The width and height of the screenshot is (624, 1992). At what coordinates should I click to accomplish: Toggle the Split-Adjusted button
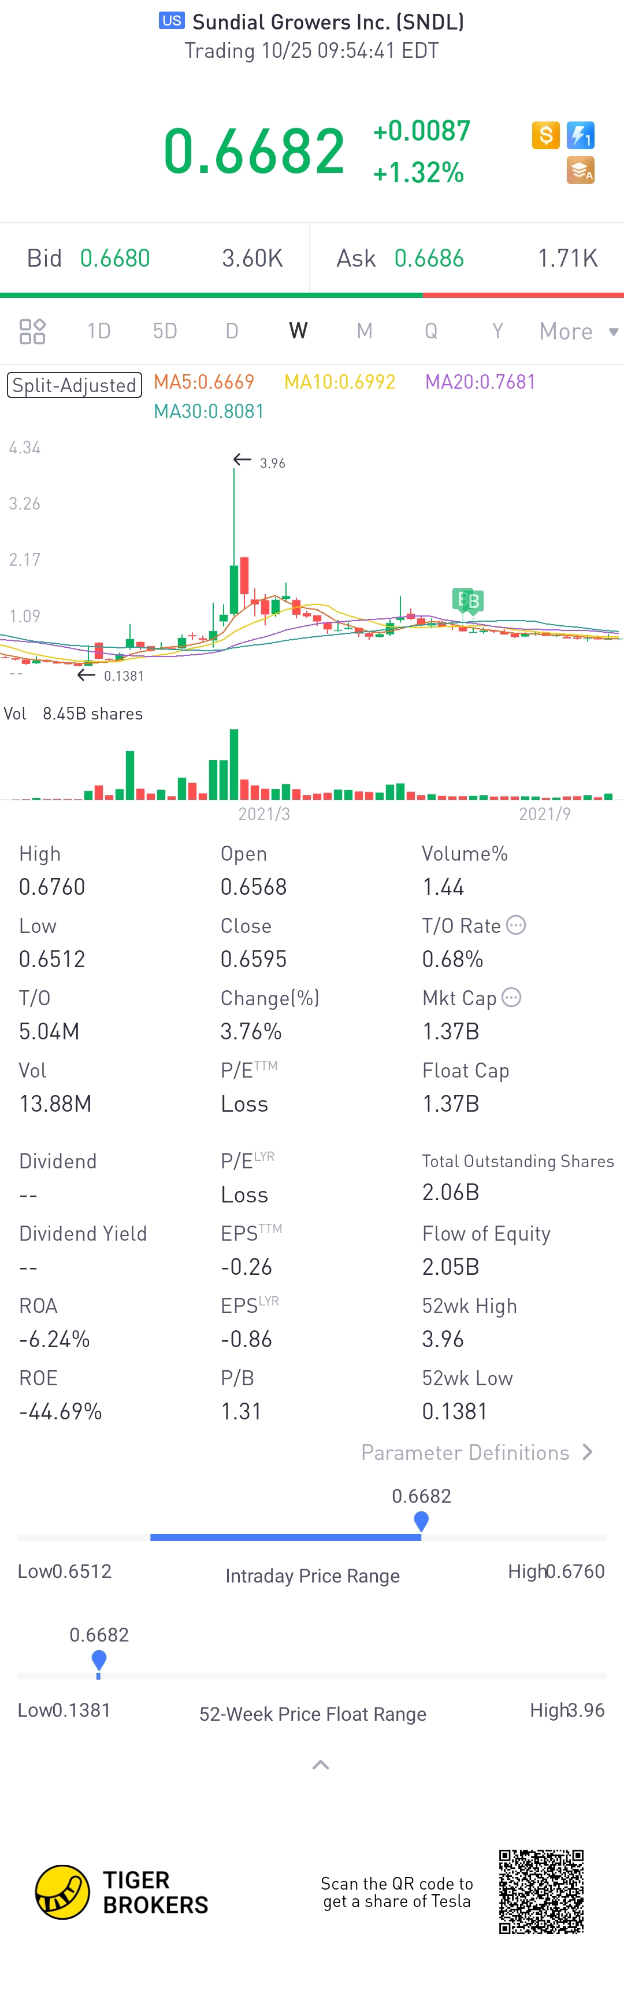click(74, 385)
